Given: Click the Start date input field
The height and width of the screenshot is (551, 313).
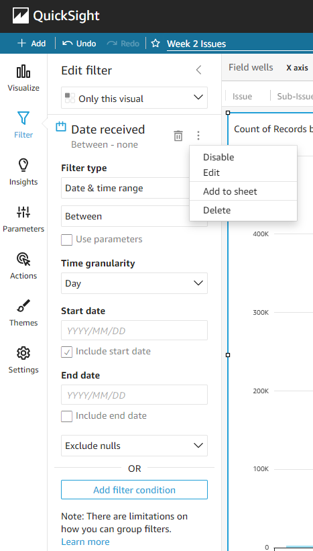Looking at the screenshot, I should [x=135, y=330].
